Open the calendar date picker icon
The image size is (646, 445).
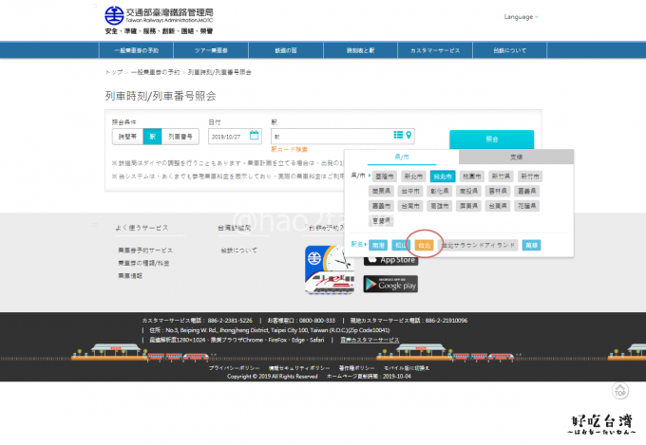(x=254, y=136)
